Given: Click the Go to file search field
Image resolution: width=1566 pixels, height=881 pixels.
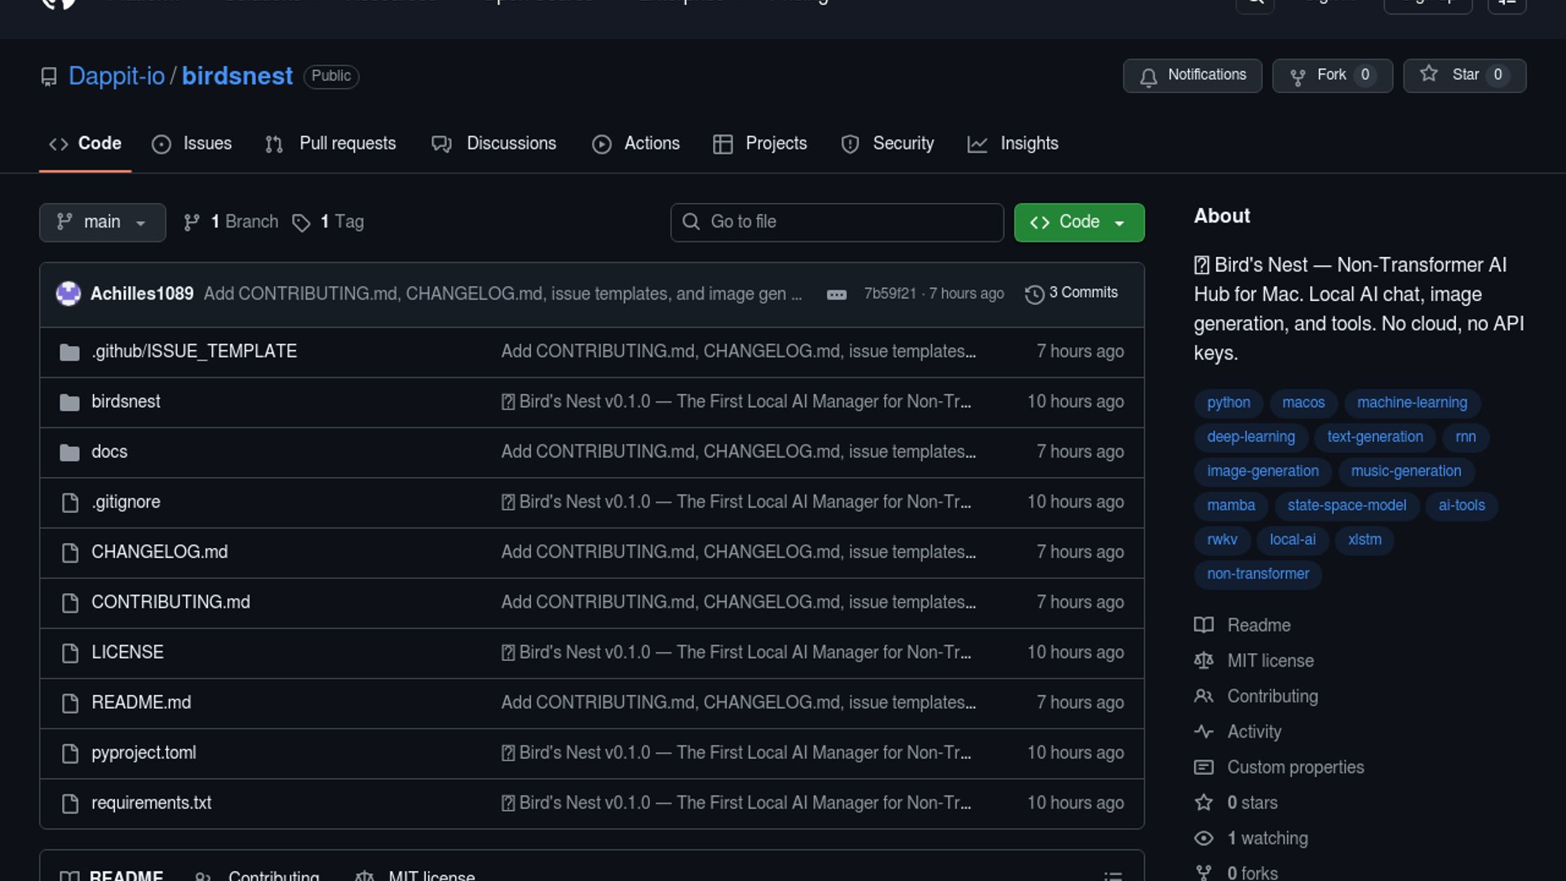Looking at the screenshot, I should (837, 222).
